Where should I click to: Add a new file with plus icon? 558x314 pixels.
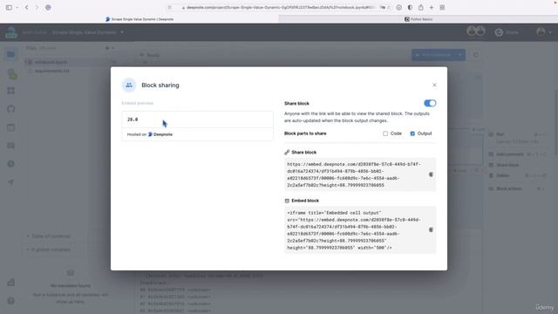click(107, 48)
